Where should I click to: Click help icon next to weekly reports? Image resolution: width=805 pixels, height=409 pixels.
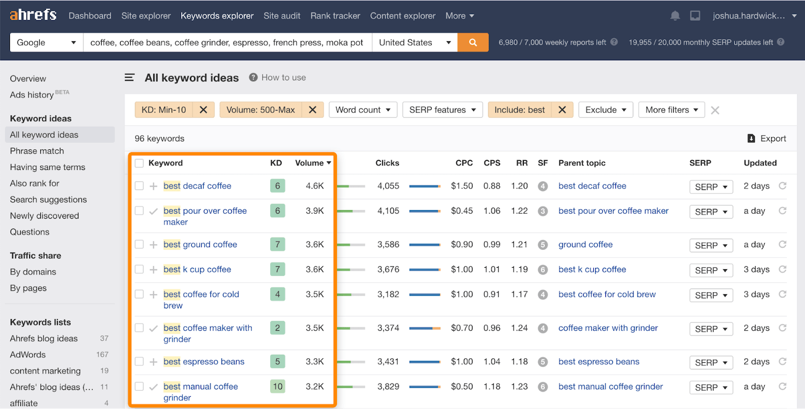pos(614,42)
